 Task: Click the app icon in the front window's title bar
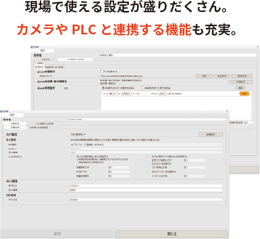(2, 111)
